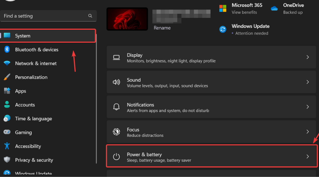Expand the Sound row chevron

307,82
